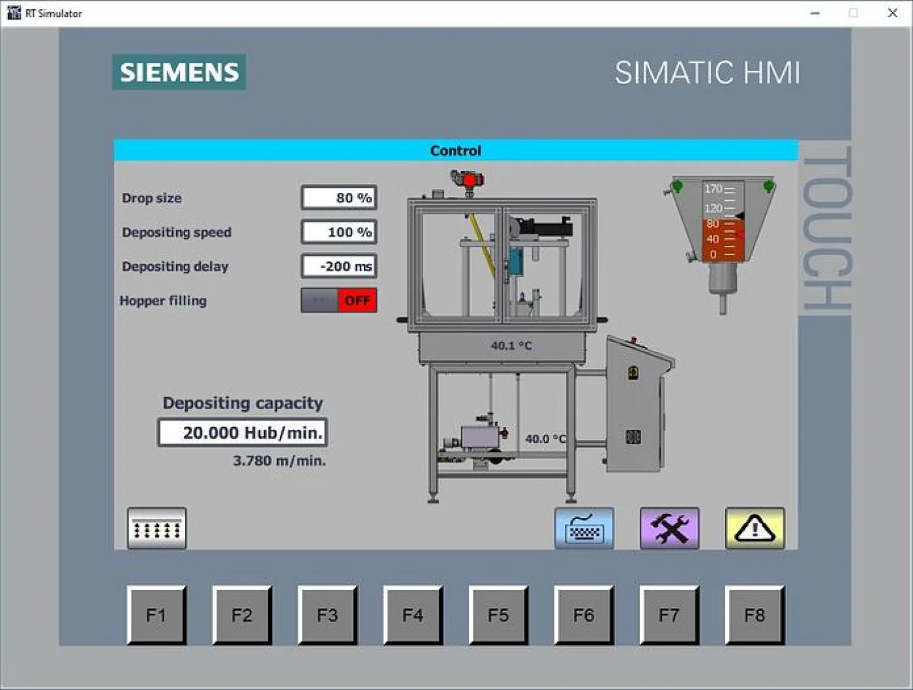The width and height of the screenshot is (913, 690).
Task: Click the Depositing capacity heading
Action: 243,403
